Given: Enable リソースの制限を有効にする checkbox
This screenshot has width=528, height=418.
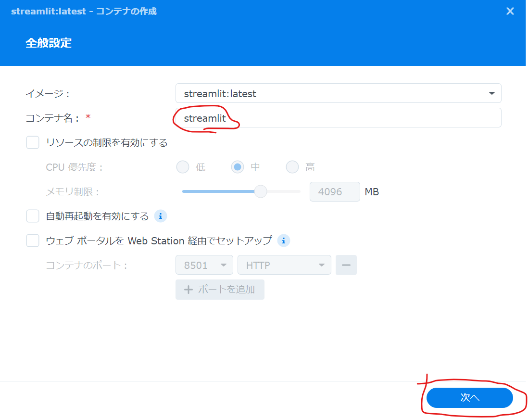Looking at the screenshot, I should pos(33,142).
